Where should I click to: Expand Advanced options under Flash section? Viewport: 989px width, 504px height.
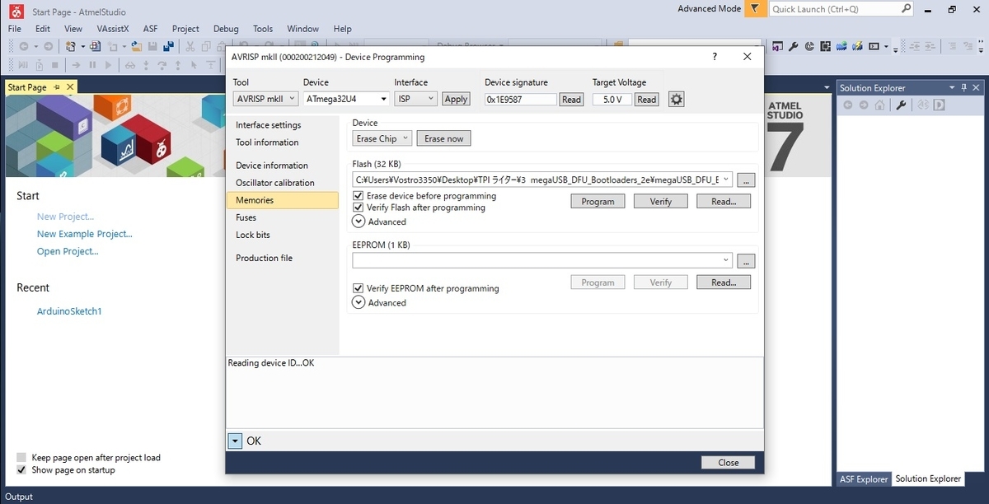(x=359, y=222)
